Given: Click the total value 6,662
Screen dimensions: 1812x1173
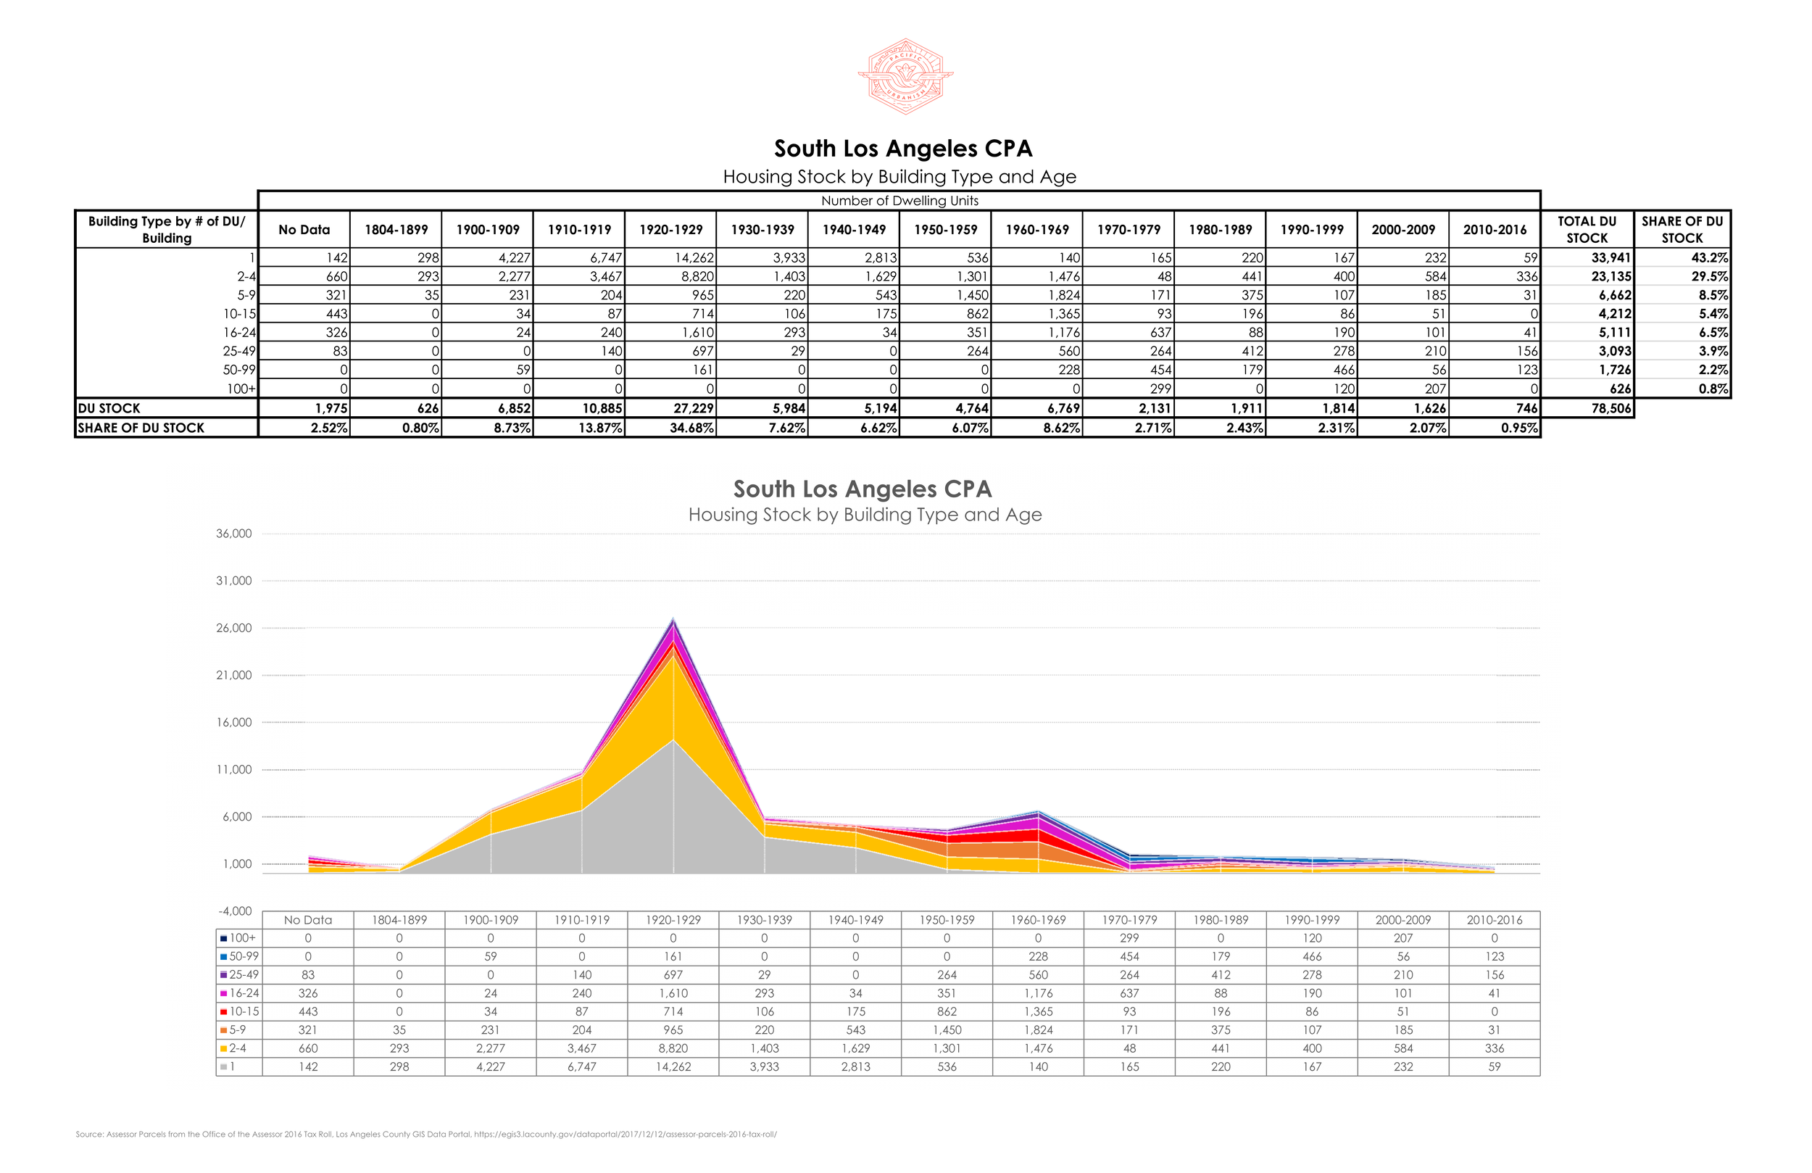Looking at the screenshot, I should [1614, 296].
